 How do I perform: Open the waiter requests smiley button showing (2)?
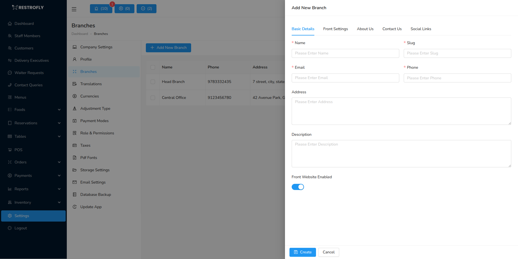[146, 9]
